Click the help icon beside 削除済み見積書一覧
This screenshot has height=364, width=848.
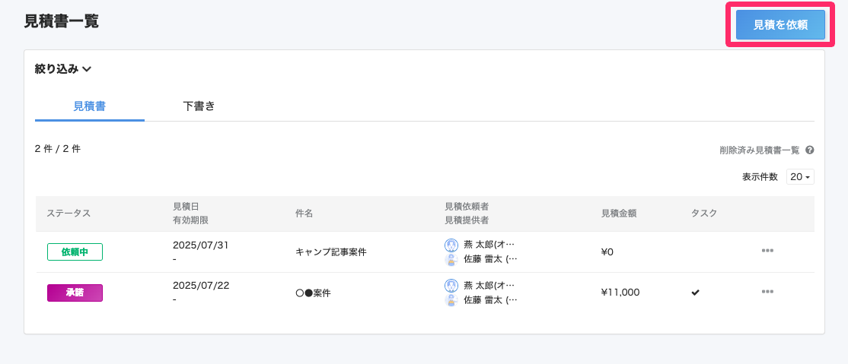pos(809,150)
